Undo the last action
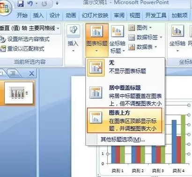Image resolution: width=192 pixels, height=177 pixels. 30,3
